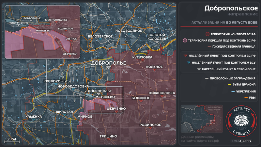Click the yellow Зубы дракона line sample
This screenshot has height=147, width=261.
click(x=230, y=85)
